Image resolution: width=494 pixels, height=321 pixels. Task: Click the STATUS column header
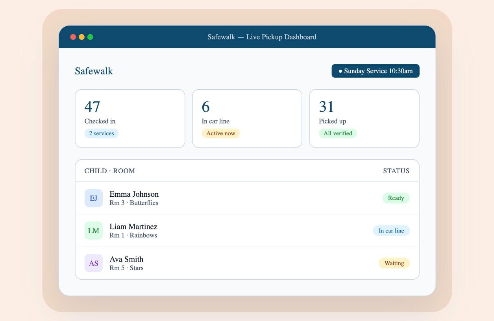tap(396, 171)
